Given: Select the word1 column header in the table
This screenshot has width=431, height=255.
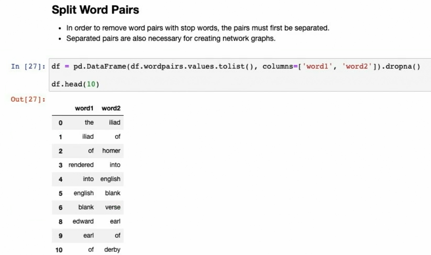Looking at the screenshot, I should click(84, 108).
